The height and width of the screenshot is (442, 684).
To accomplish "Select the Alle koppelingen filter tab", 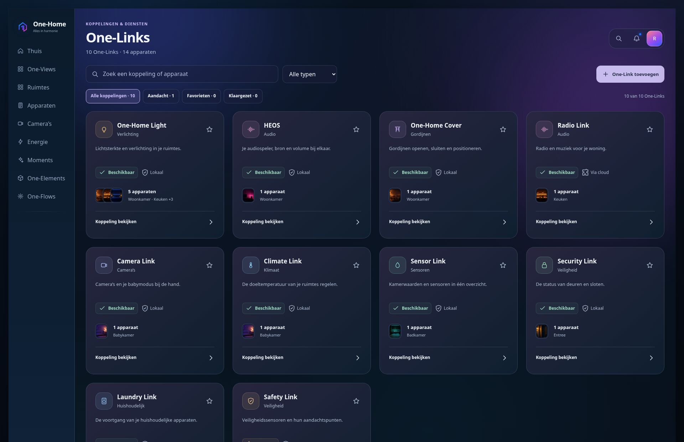I will 113,96.
